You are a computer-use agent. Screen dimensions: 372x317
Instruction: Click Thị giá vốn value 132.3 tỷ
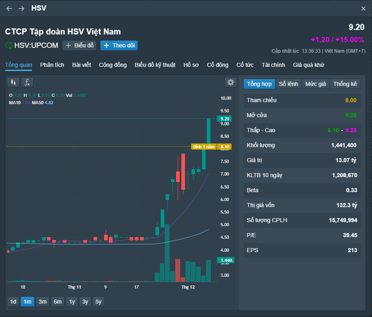pos(346,205)
